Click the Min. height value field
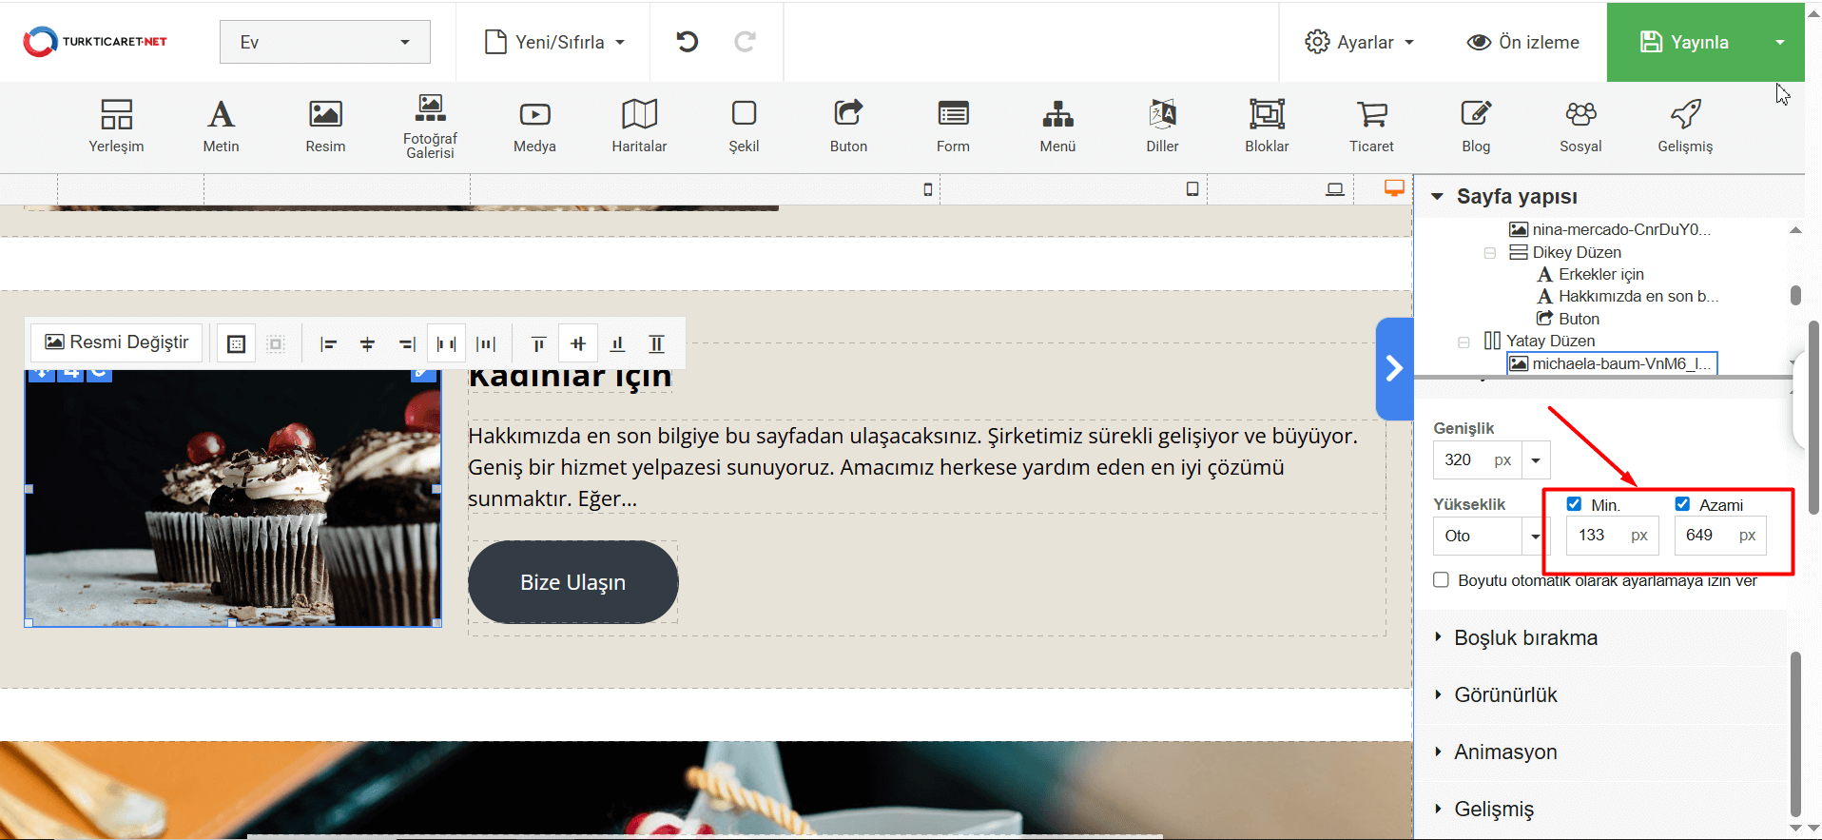 1612,536
